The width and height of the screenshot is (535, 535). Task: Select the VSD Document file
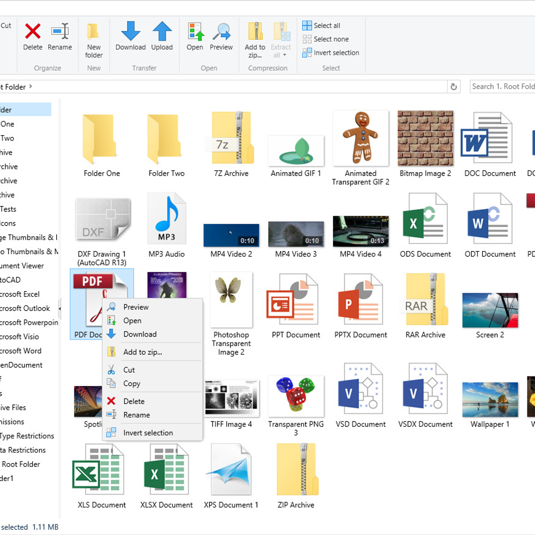pyautogui.click(x=361, y=395)
